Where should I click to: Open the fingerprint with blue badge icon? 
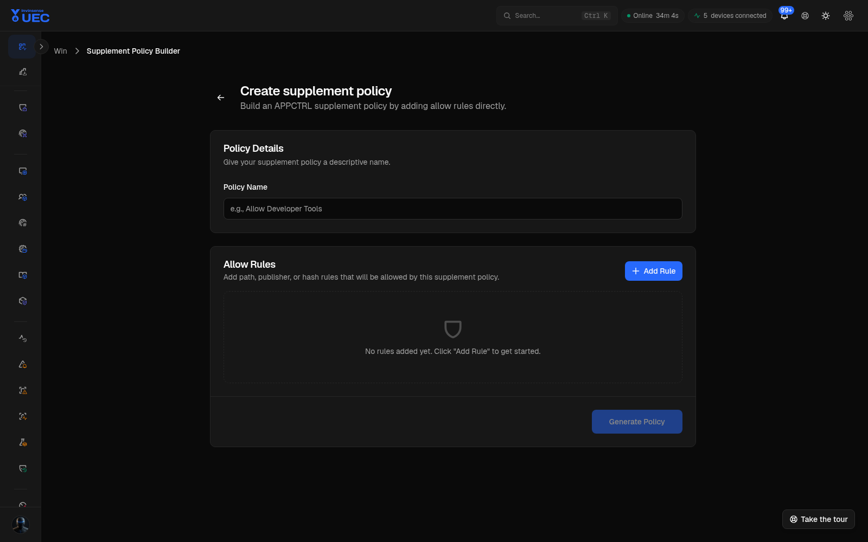22,133
